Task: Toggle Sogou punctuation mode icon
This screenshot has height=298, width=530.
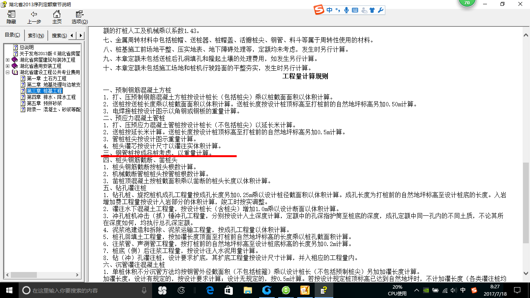Action: click(338, 10)
